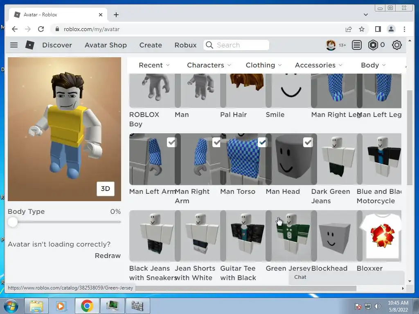Open the Avatar Shop menu item
Image resolution: width=419 pixels, height=314 pixels.
106,45
